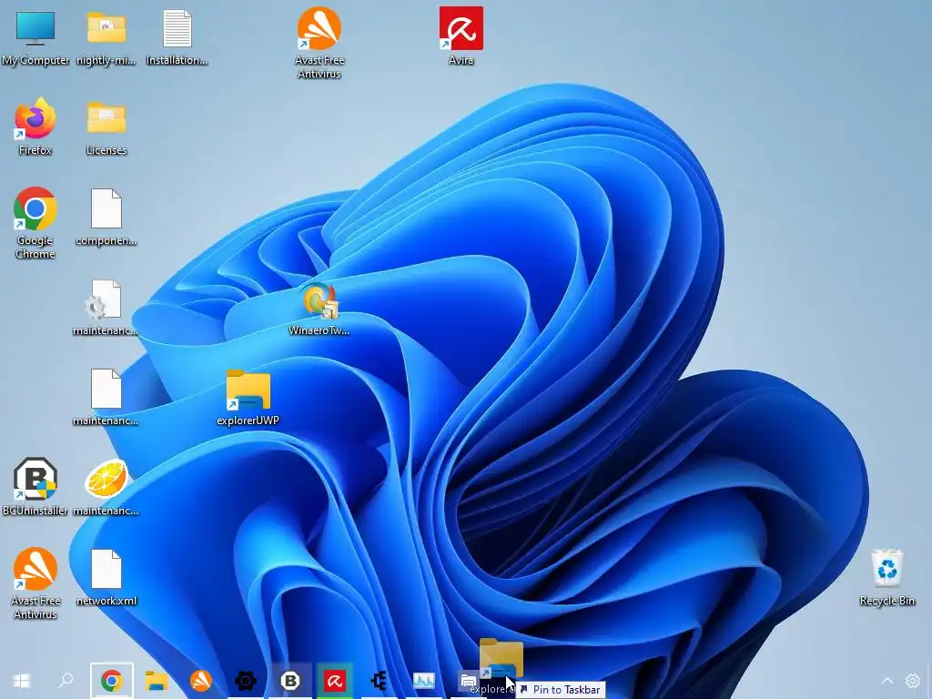The height and width of the screenshot is (699, 932).
Task: Click the "Avira" label text
Action: pos(461,60)
